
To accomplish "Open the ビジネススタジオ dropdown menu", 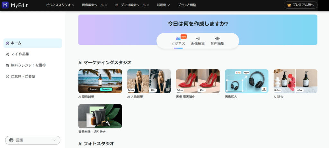I will 60,5.
